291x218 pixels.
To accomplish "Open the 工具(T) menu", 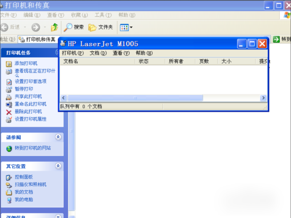I will (x=103, y=15).
